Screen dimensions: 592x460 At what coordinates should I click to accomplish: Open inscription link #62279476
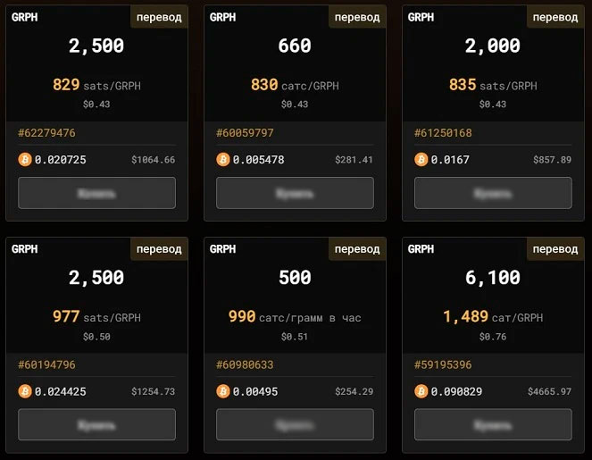point(46,133)
